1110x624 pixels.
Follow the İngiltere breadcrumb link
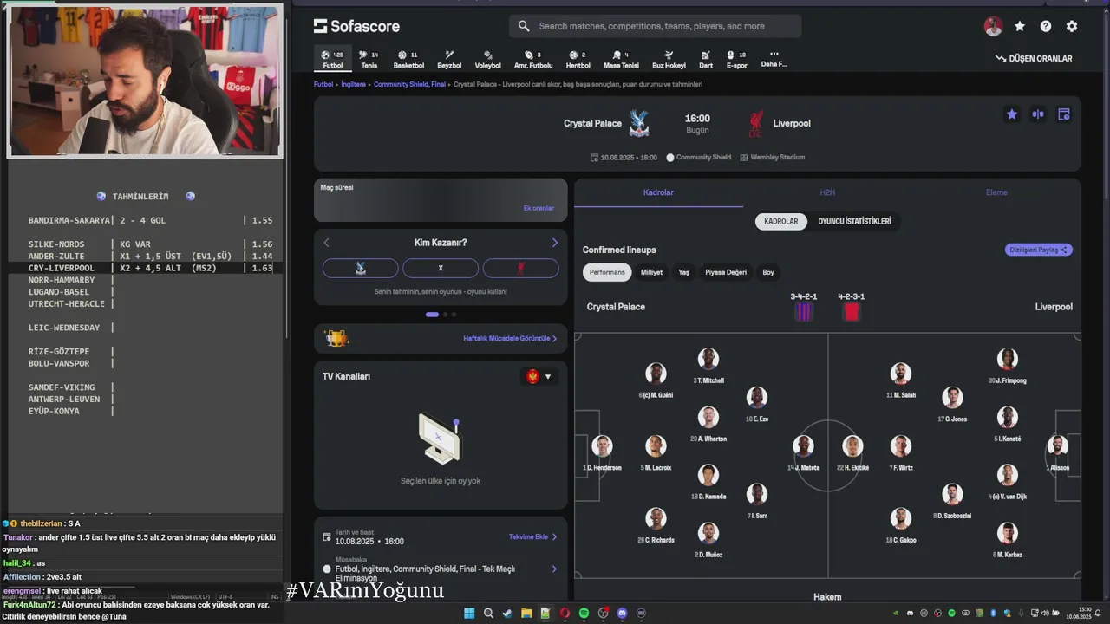[x=353, y=84]
